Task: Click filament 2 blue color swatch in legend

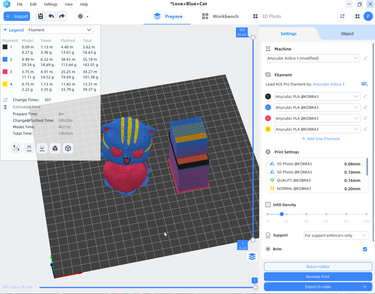Action: click(x=5, y=59)
